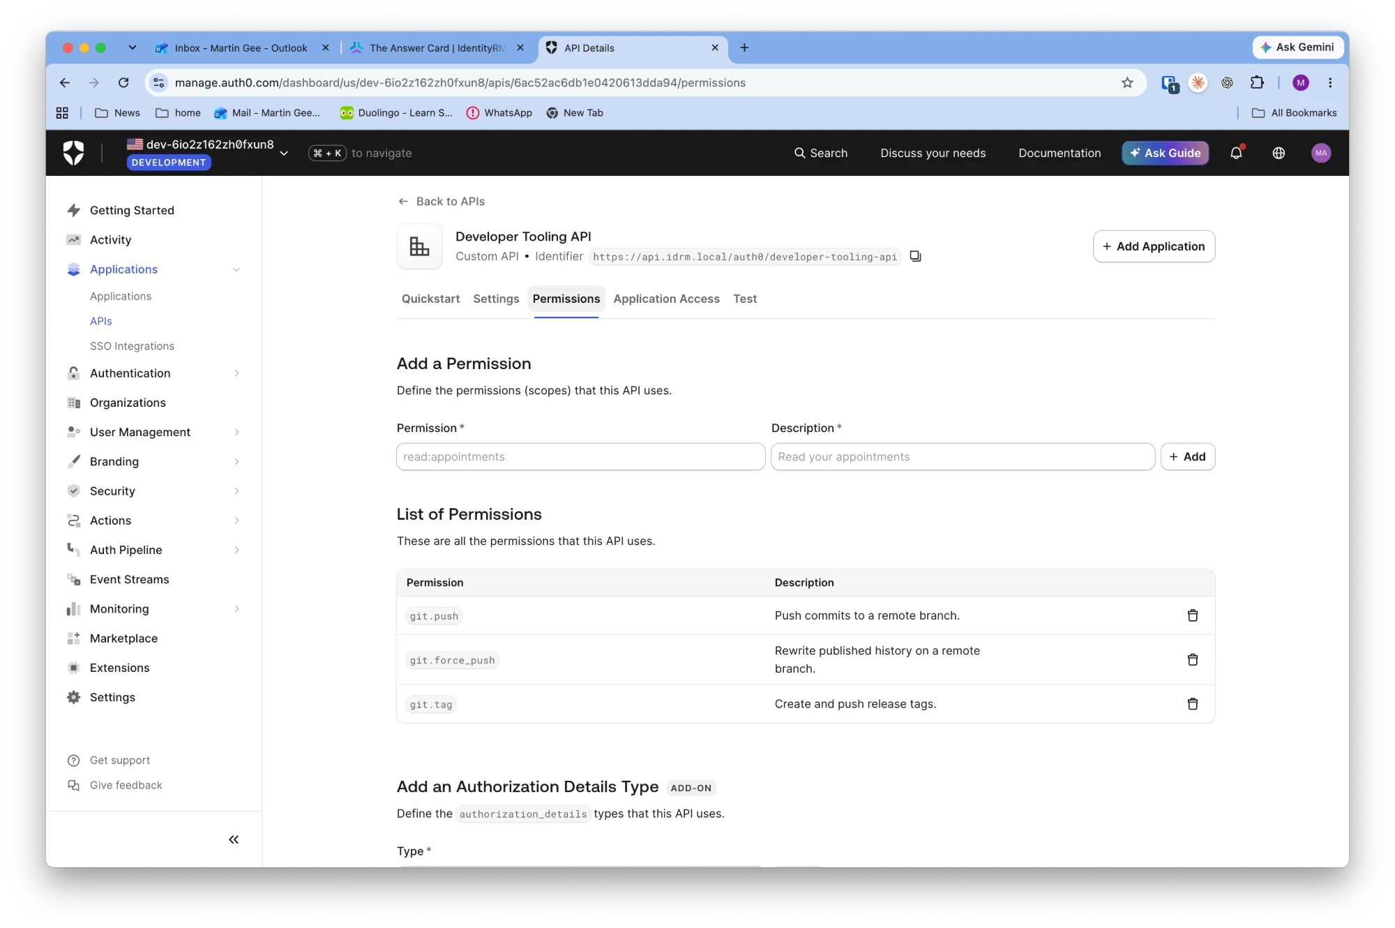Switch to the Quickstart tab
Viewport: 1395px width, 928px height.
coord(430,299)
